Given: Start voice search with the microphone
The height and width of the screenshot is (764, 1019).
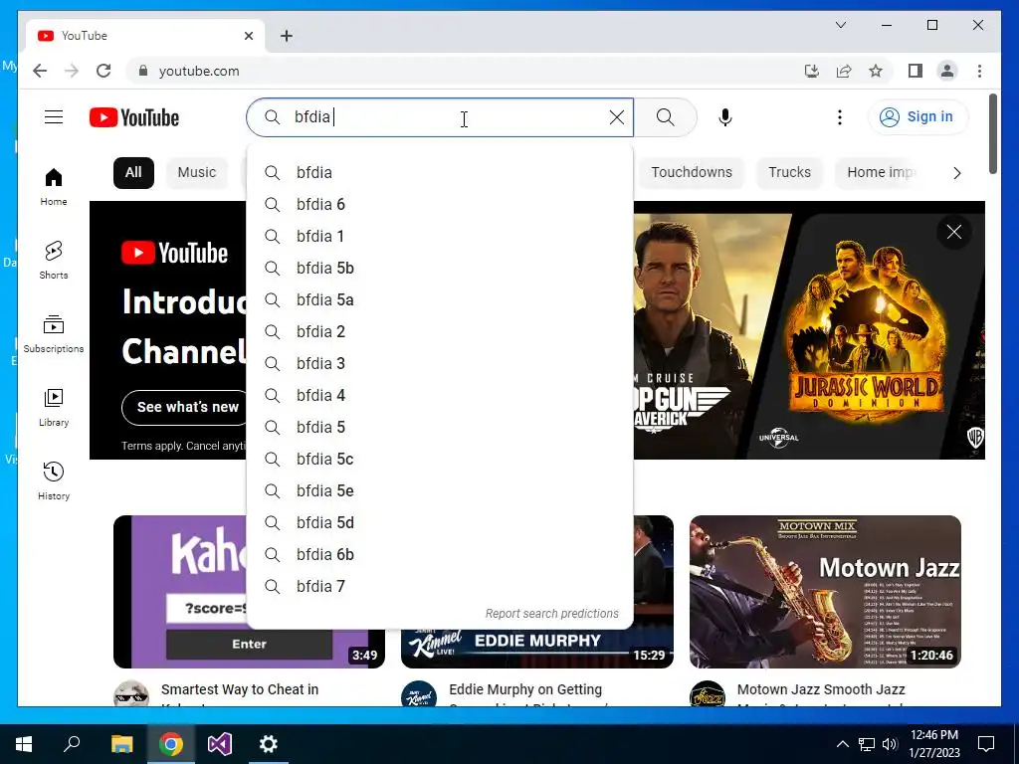Looking at the screenshot, I should pyautogui.click(x=725, y=117).
